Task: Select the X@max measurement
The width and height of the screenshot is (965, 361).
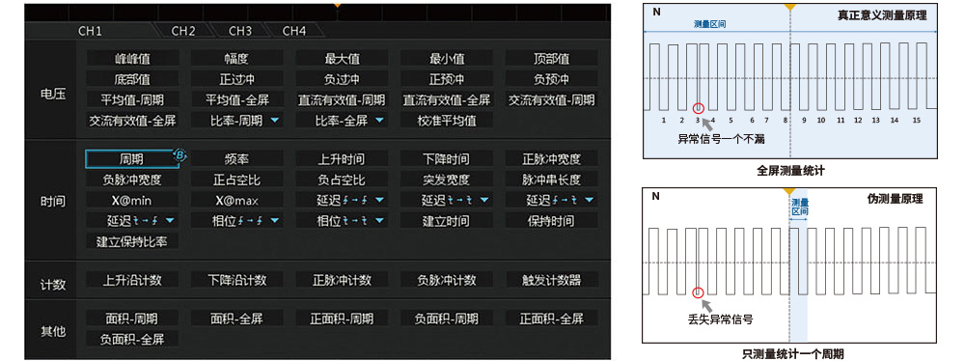Action: (x=237, y=200)
